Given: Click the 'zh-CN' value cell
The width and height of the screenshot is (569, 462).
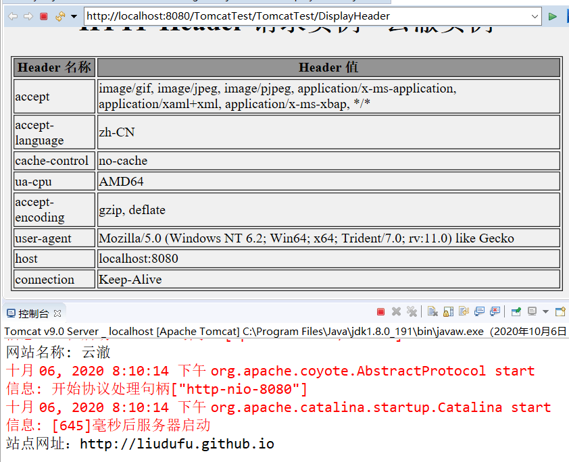Looking at the screenshot, I should click(329, 132).
